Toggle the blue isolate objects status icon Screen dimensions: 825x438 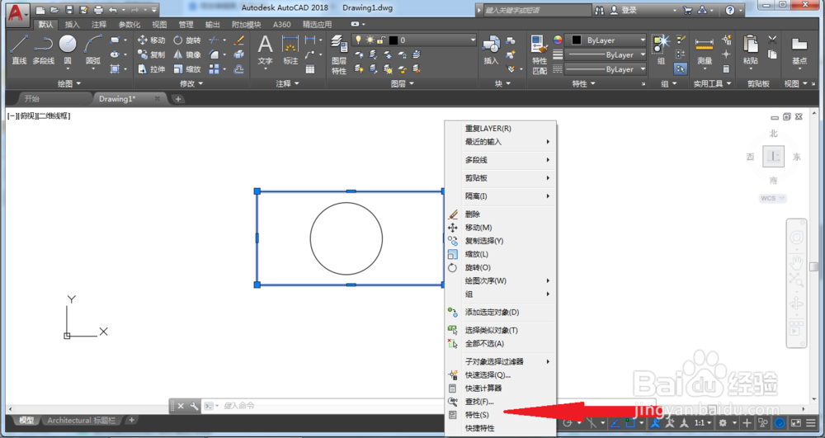click(x=780, y=423)
